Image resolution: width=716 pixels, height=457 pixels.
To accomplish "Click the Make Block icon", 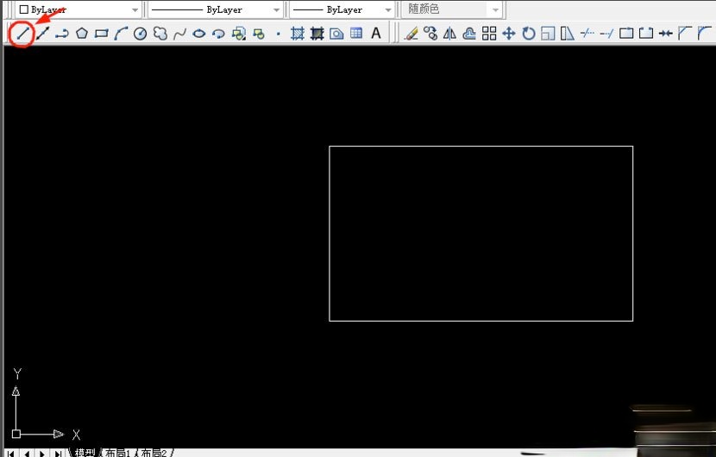I will pos(259,34).
